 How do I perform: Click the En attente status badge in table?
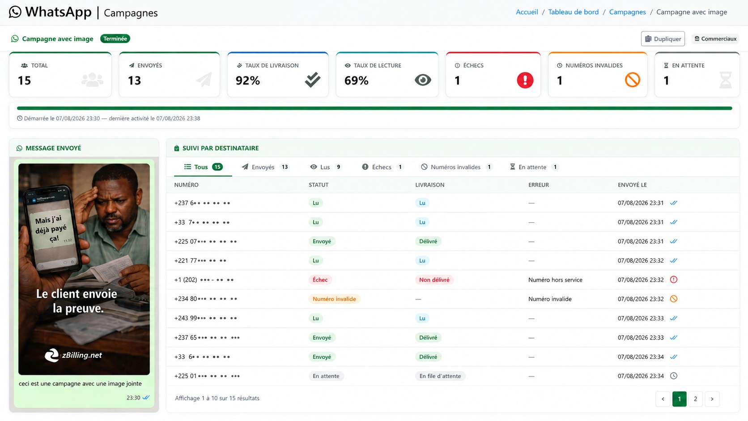coord(326,376)
